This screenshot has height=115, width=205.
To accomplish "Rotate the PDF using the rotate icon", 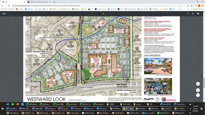I will click(x=188, y=14).
